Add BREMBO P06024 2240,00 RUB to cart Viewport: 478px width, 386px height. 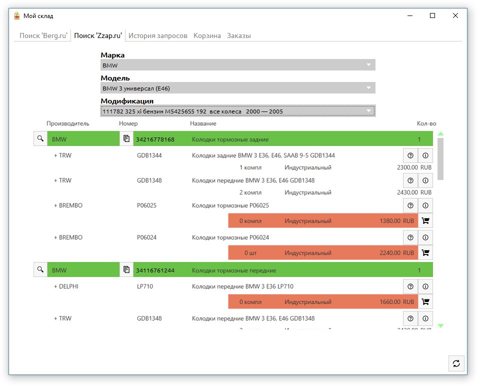425,253
